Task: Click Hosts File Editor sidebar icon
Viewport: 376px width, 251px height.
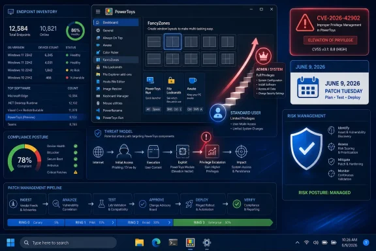Action: pos(98,82)
